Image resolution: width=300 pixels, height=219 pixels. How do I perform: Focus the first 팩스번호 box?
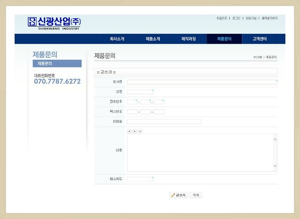point(132,112)
